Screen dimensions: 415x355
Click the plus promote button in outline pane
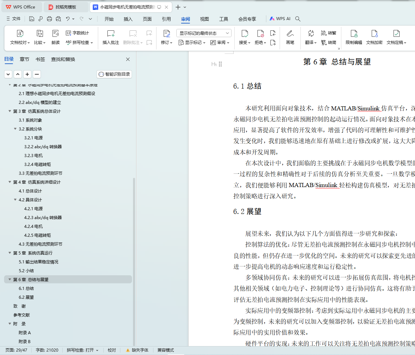pyautogui.click(x=27, y=74)
